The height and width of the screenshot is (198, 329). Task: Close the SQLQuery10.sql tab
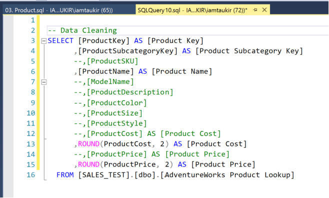[264, 9]
